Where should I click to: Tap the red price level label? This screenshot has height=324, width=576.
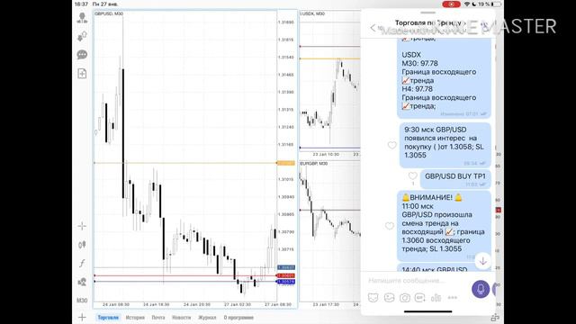286,275
